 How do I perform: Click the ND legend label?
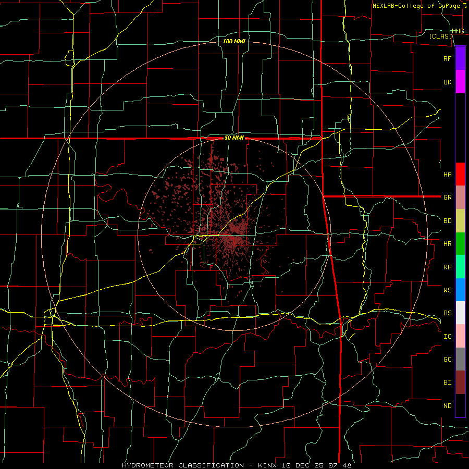pyautogui.click(x=447, y=406)
